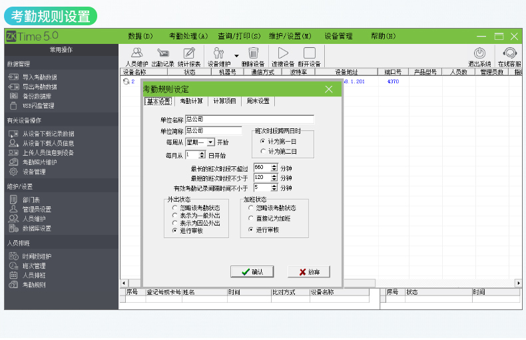Adjust 最长的班次时段不超过 stepper
The width and height of the screenshot is (526, 340).
click(274, 168)
